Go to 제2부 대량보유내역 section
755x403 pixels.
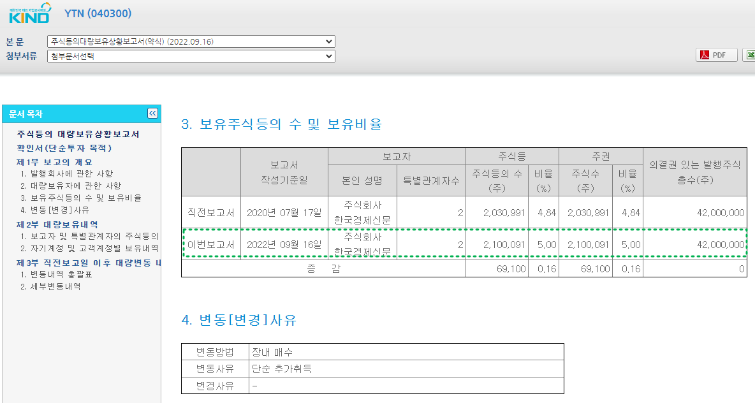pyautogui.click(x=57, y=224)
